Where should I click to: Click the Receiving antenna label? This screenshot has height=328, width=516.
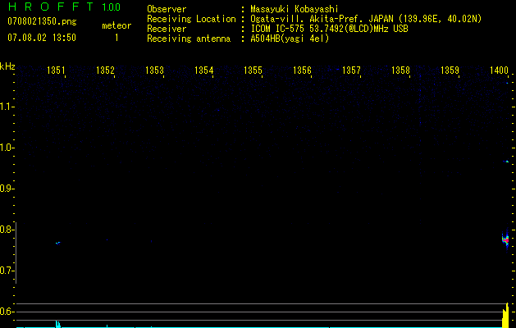pos(189,39)
